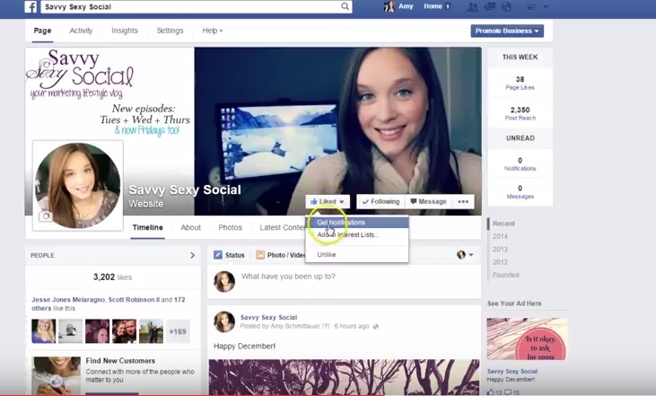Click the Savvy Sexy Social post avatar
The width and height of the screenshot is (656, 396).
pyautogui.click(x=224, y=321)
